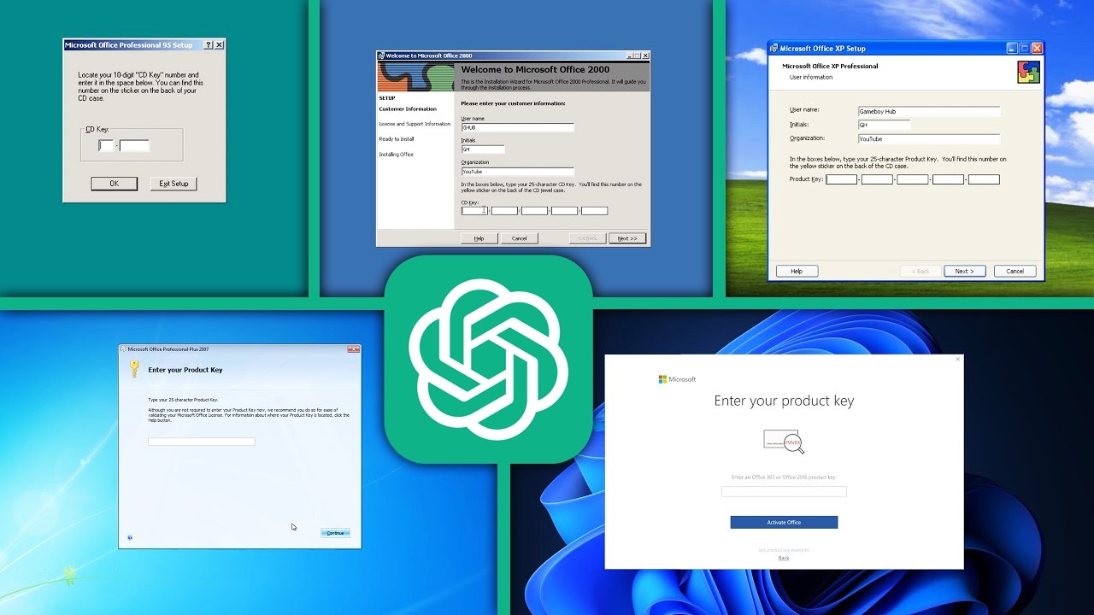Focus the product key field in Office 2007
The image size is (1094, 615).
[x=202, y=442]
